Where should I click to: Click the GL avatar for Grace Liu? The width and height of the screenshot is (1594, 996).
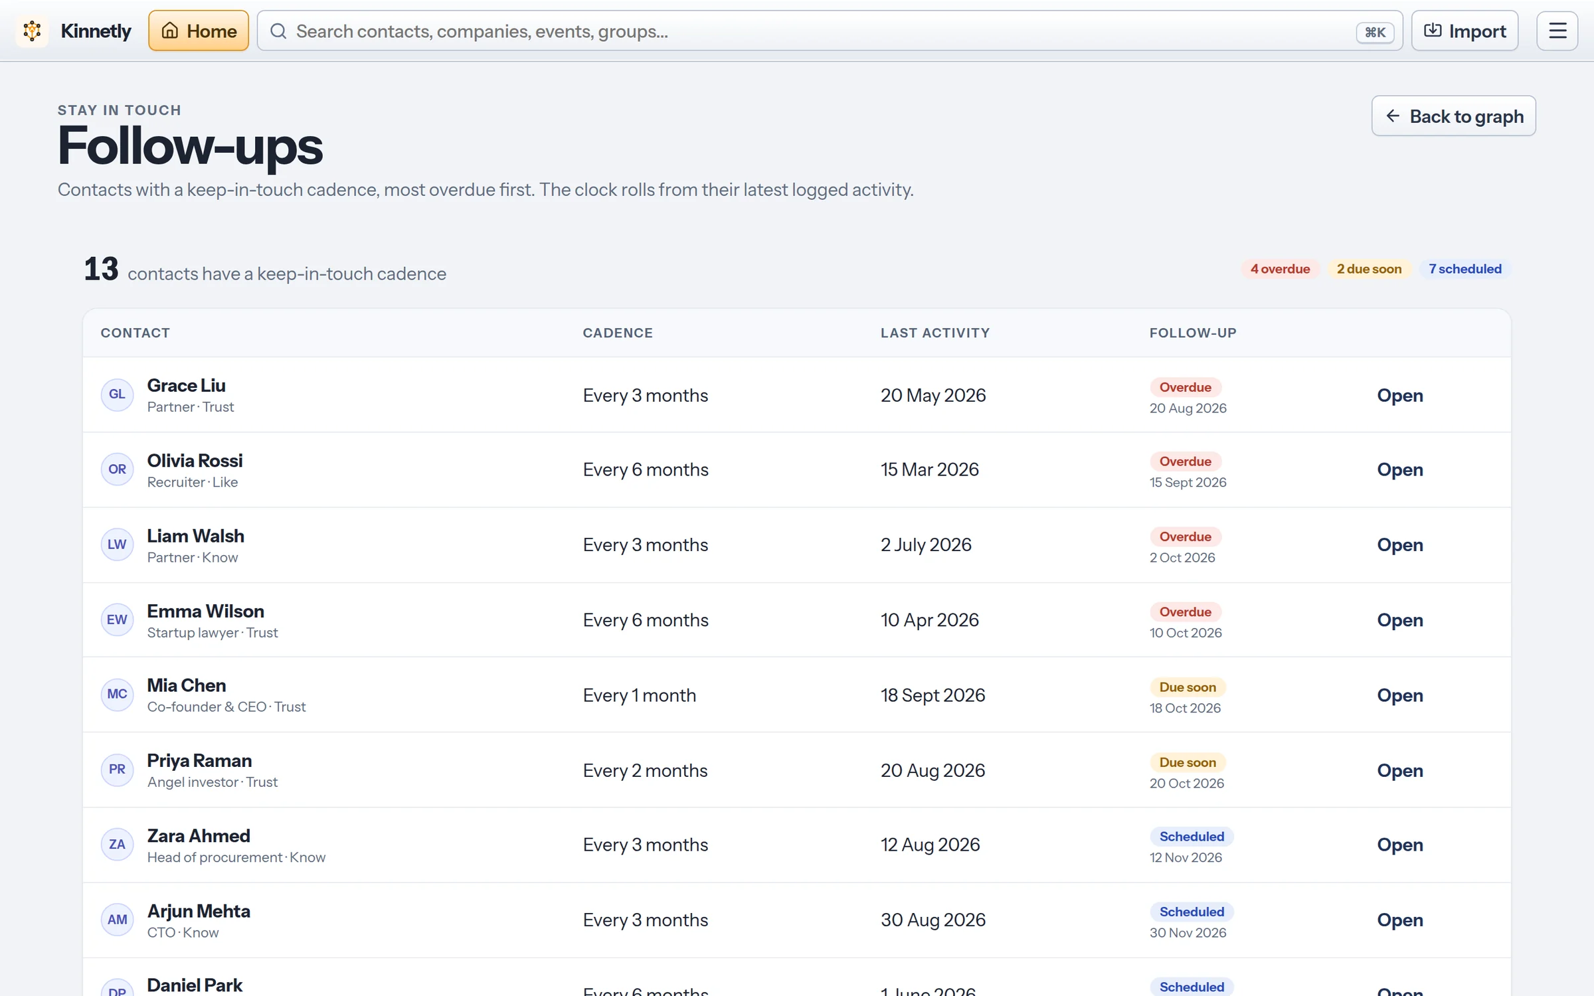[x=117, y=394]
